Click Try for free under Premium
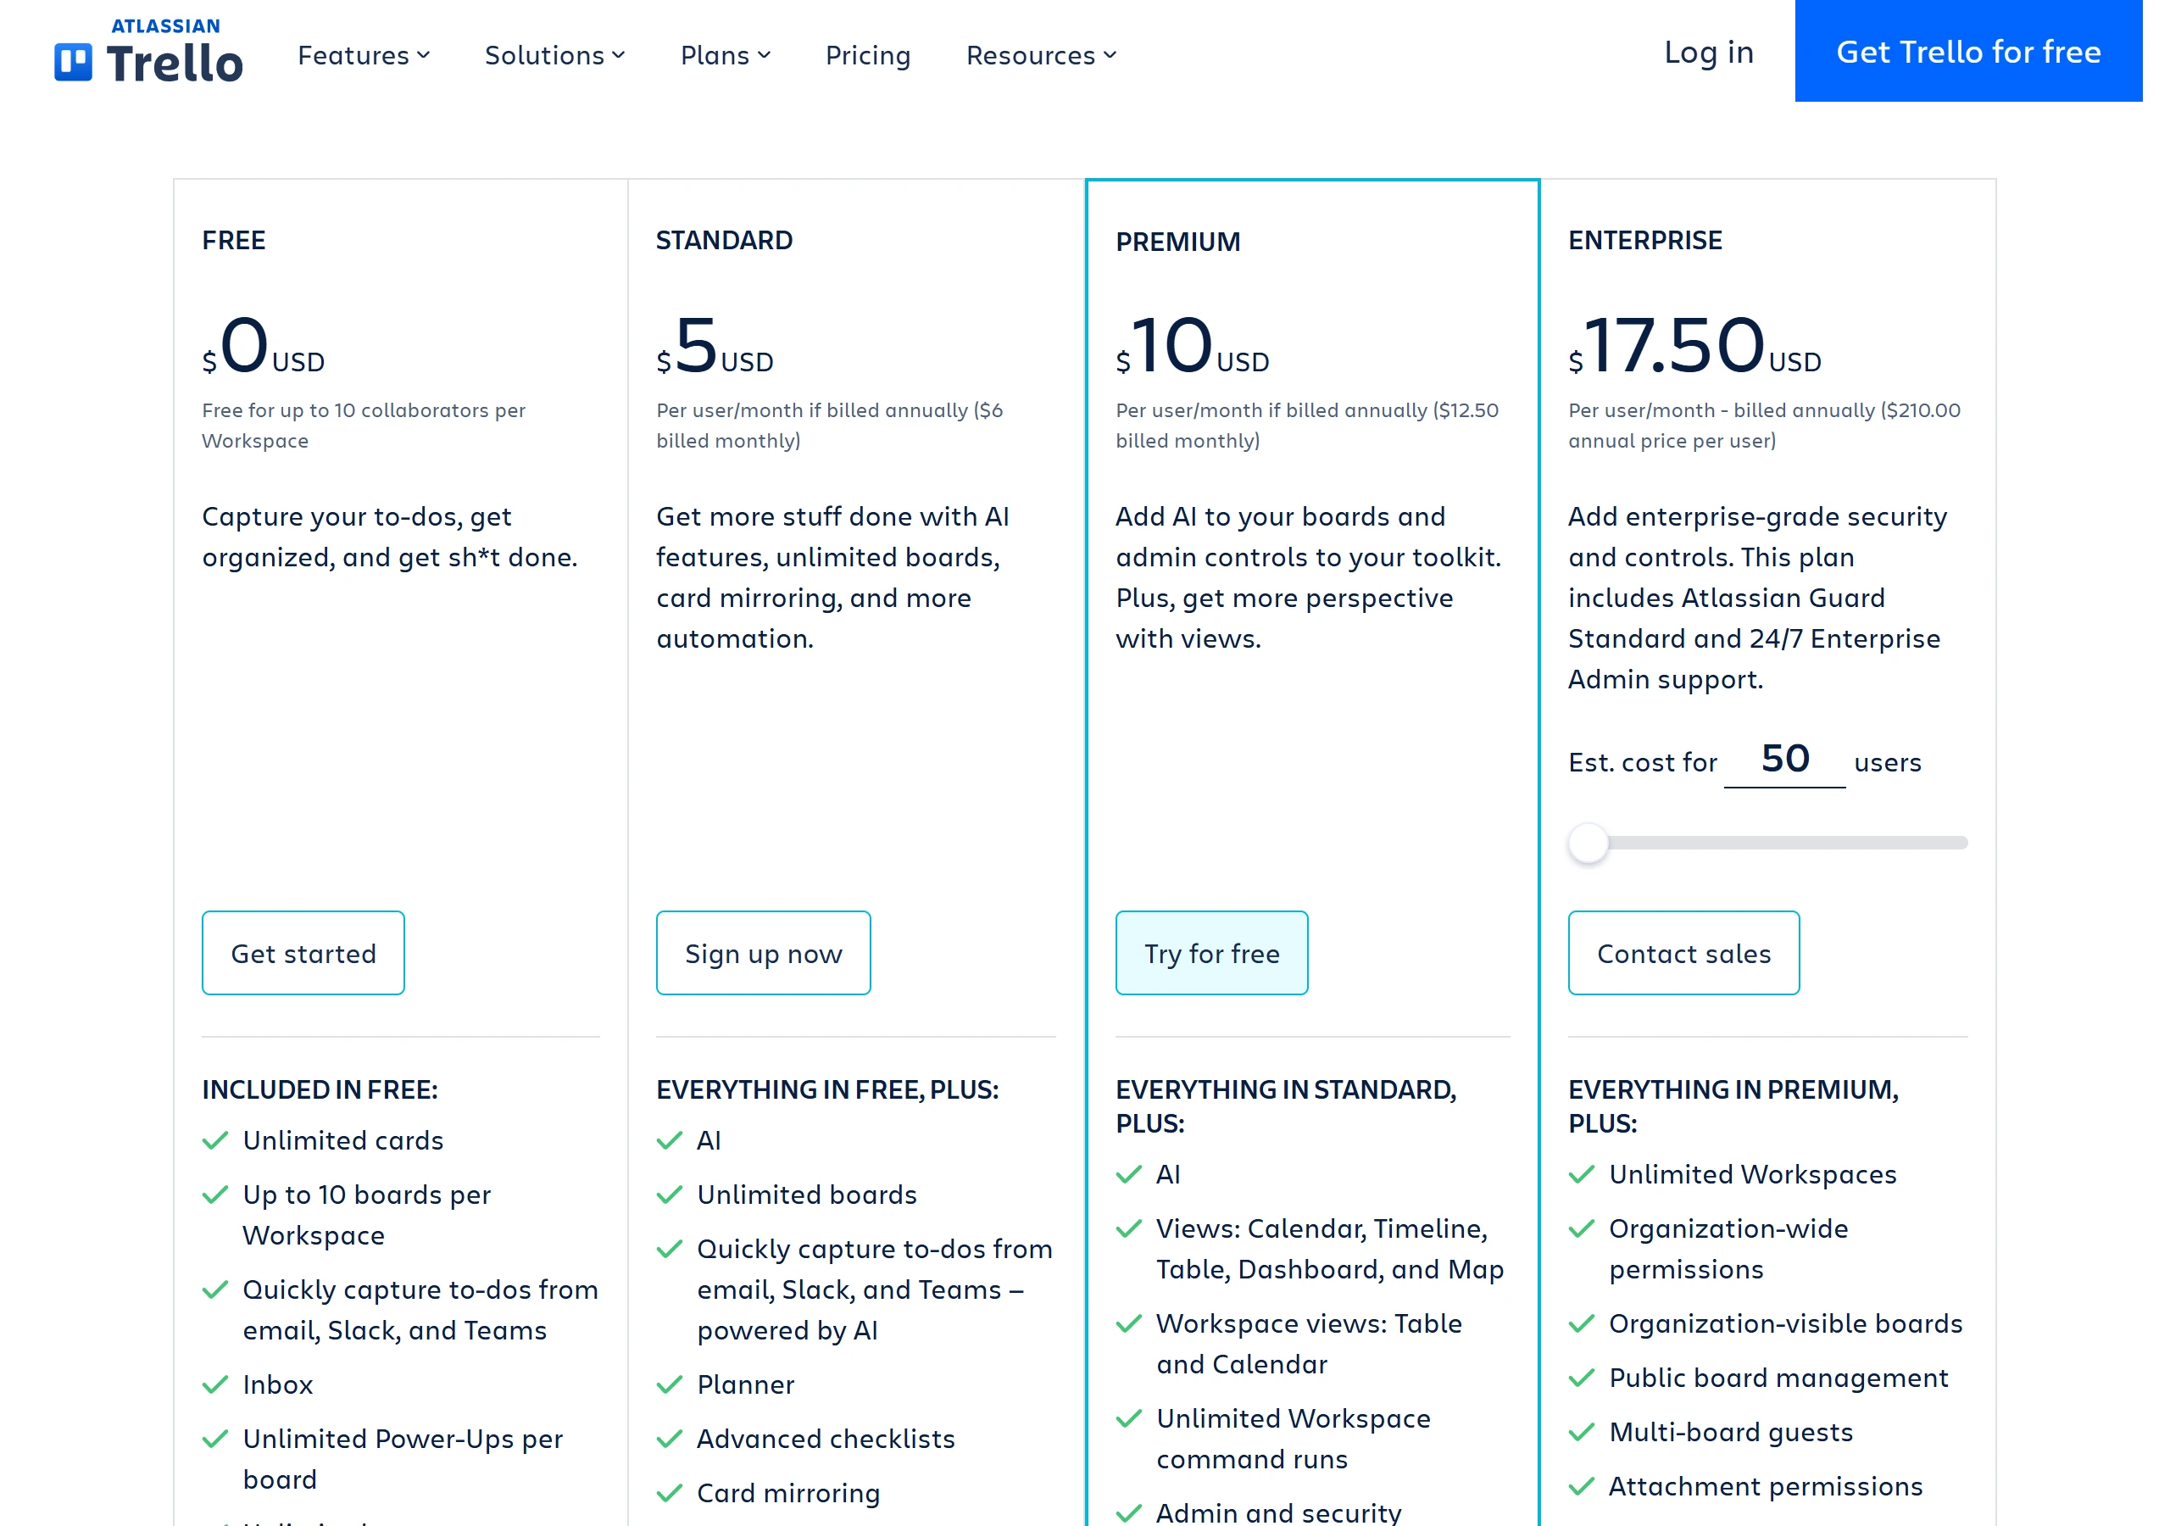This screenshot has height=1526, width=2170. [1211, 953]
